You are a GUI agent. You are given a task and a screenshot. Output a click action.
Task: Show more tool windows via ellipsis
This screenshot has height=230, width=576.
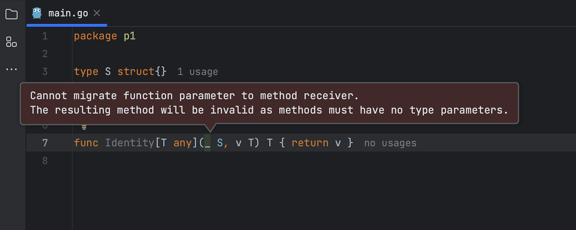[x=12, y=69]
